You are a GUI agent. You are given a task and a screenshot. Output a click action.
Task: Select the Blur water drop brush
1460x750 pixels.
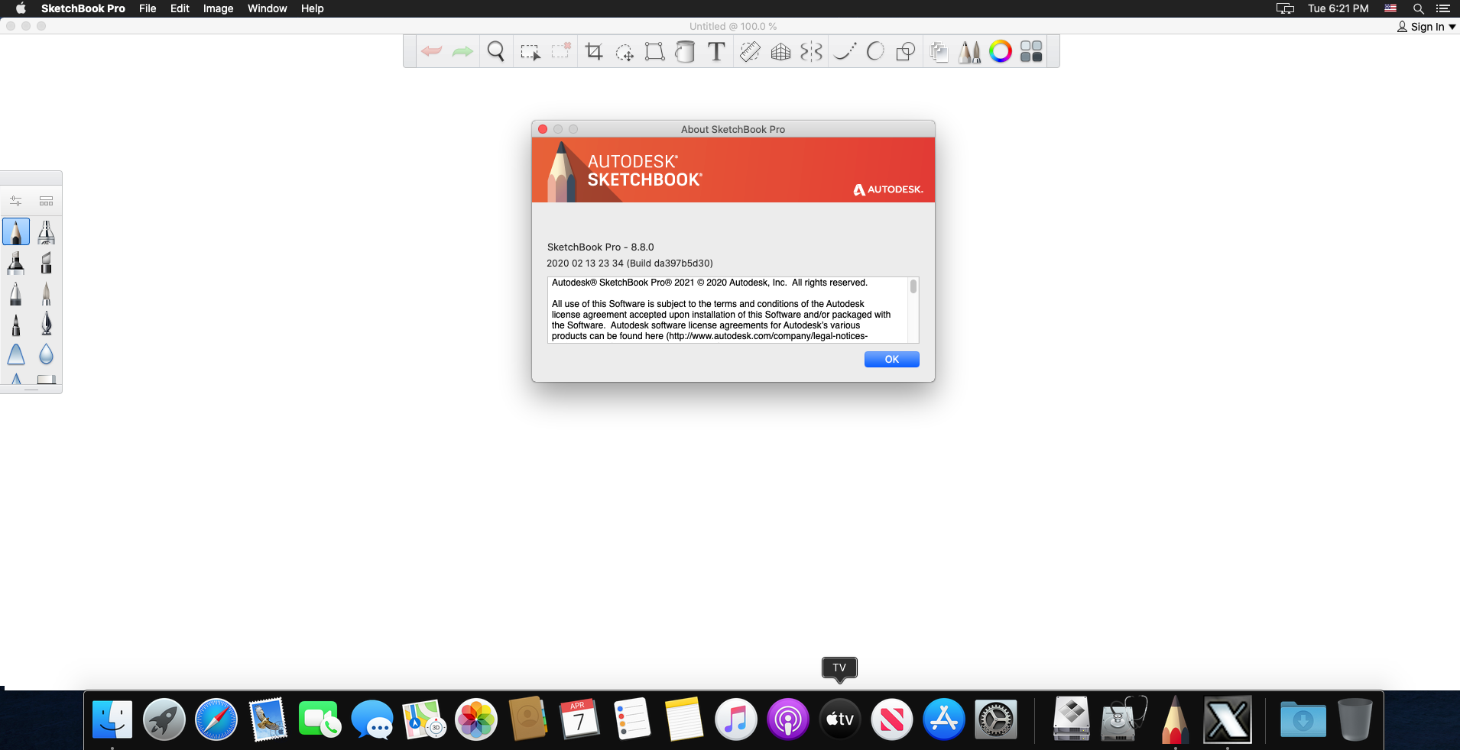point(46,354)
